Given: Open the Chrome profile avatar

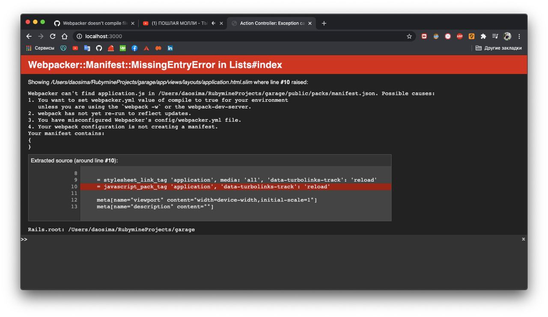Looking at the screenshot, I should [507, 36].
